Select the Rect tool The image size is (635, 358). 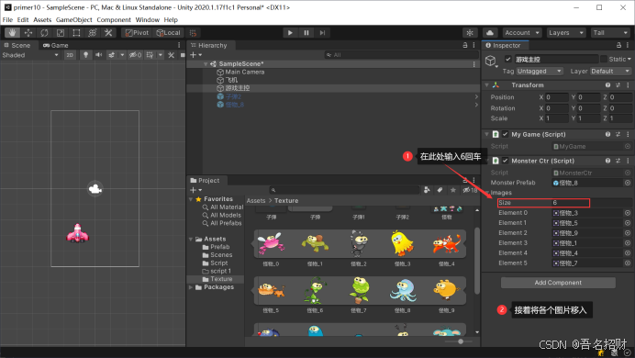76,33
